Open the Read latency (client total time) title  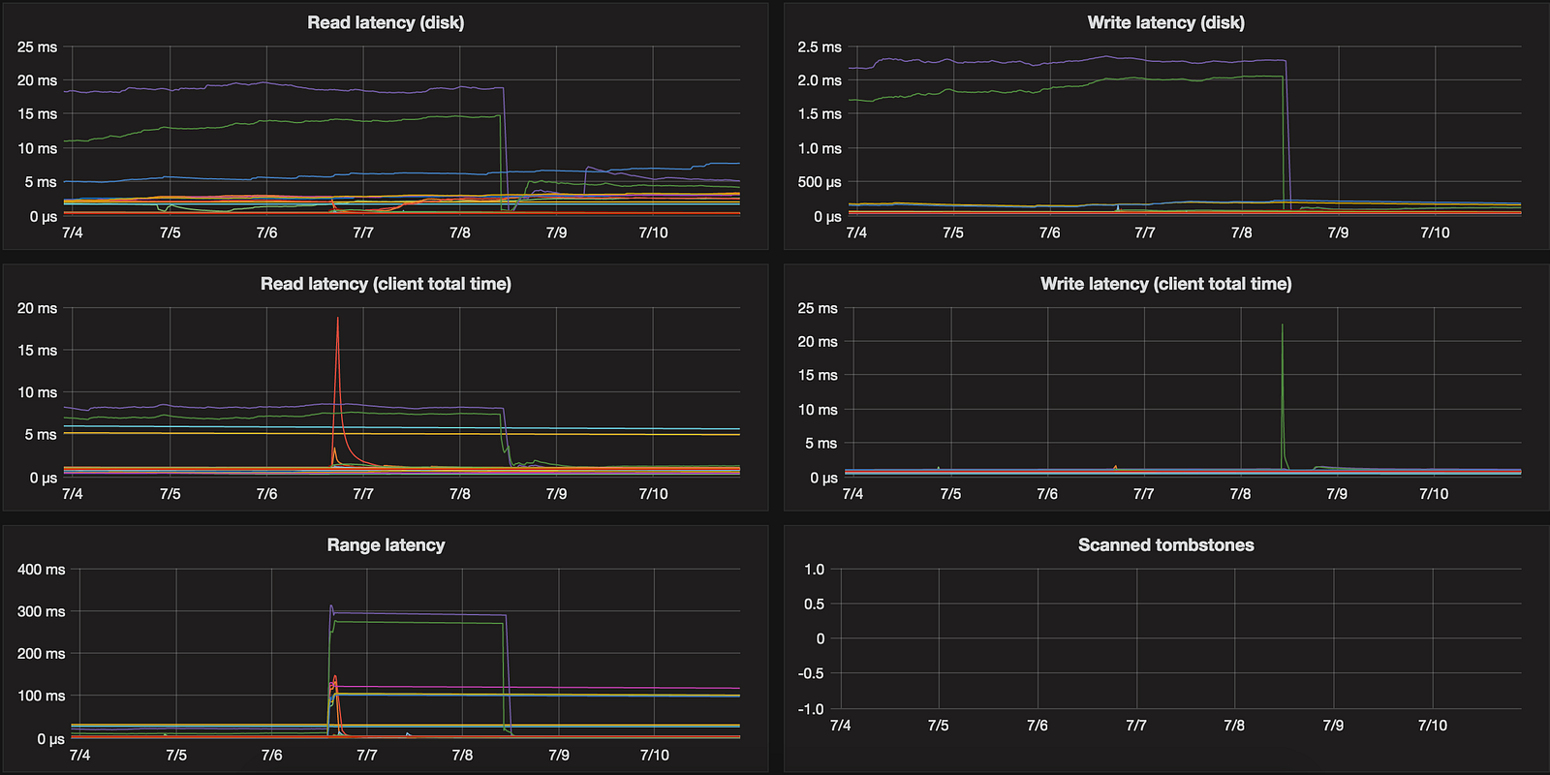click(x=386, y=284)
